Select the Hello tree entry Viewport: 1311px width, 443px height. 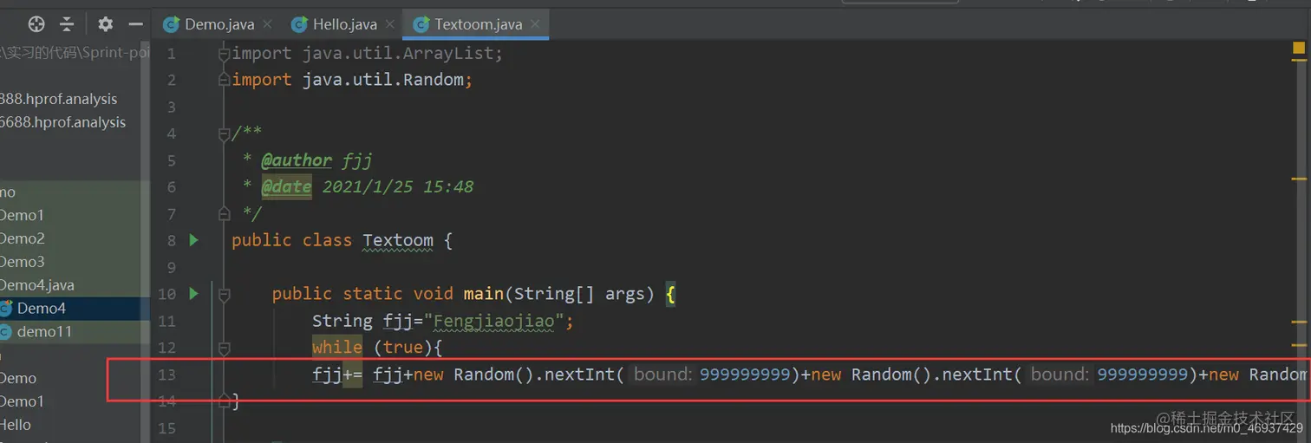[16, 425]
